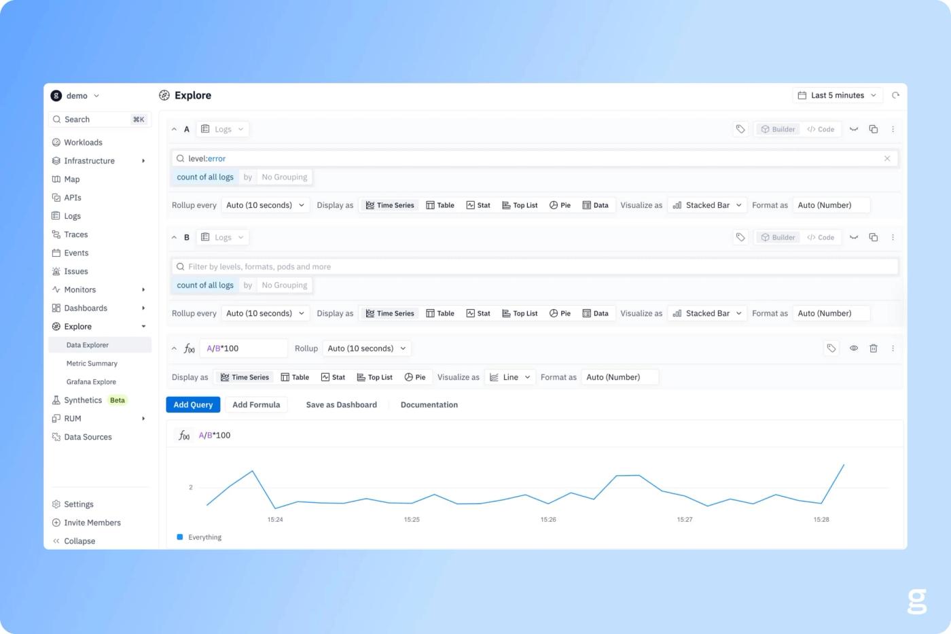Viewport: 951px width, 634px height.
Task: Display query B as Pie
Action: (x=560, y=313)
